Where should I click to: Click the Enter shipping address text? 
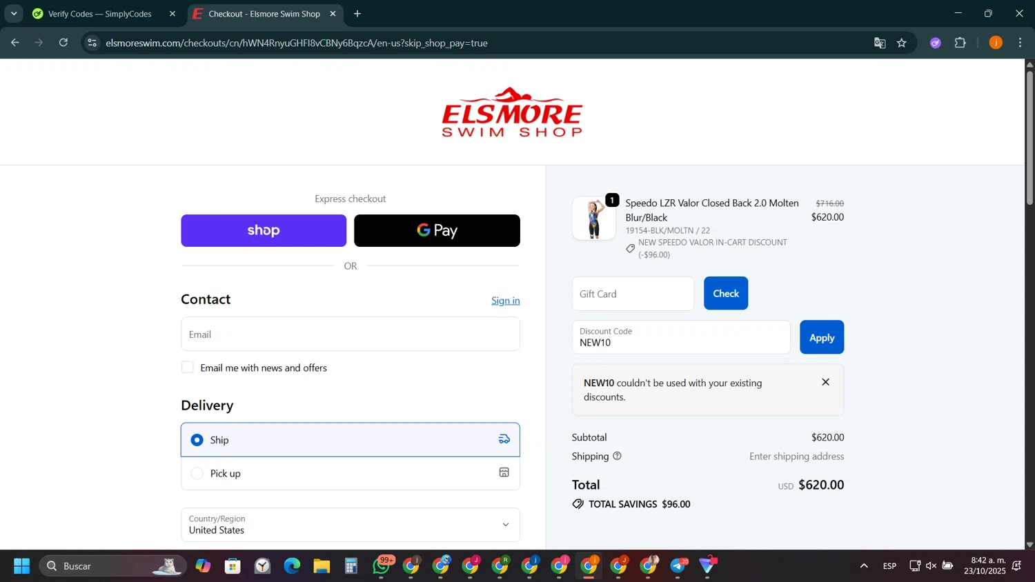click(796, 456)
